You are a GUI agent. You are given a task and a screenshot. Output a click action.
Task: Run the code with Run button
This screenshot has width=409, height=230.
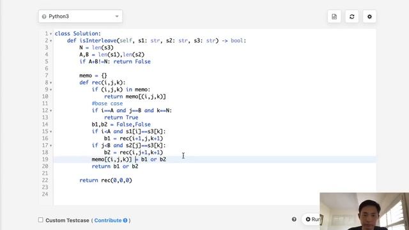[312, 219]
